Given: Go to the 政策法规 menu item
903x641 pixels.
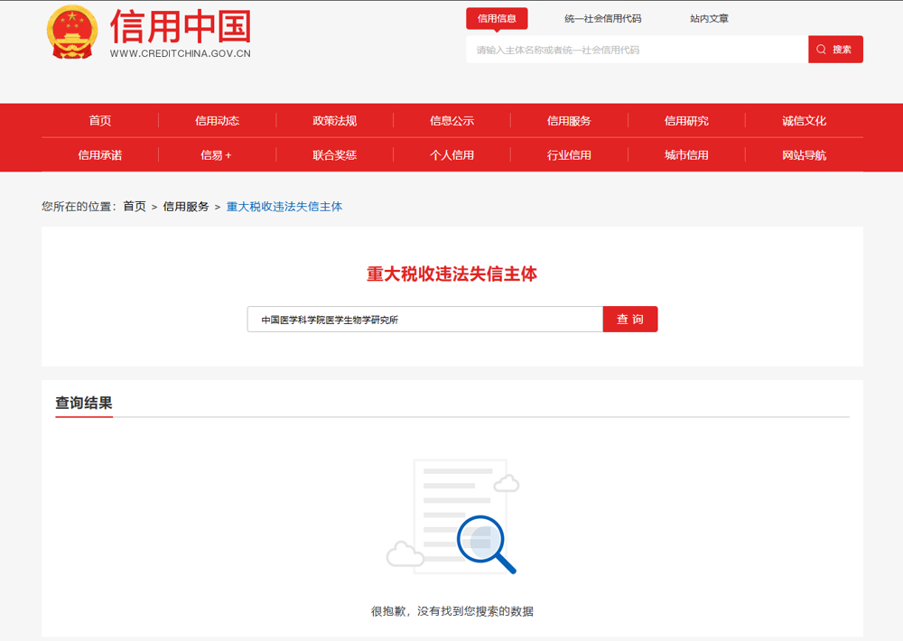Looking at the screenshot, I should [x=335, y=121].
